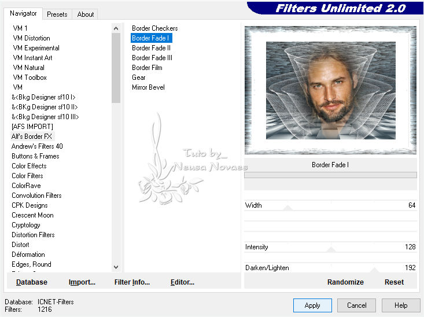Select Distortion Filters category

[33, 235]
